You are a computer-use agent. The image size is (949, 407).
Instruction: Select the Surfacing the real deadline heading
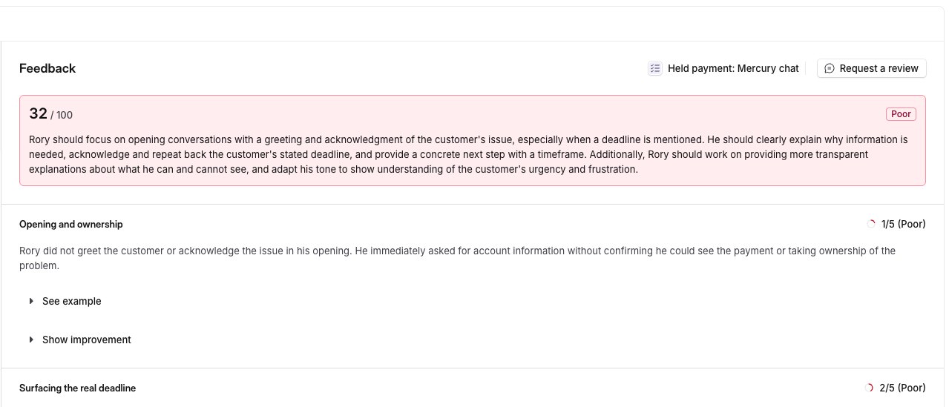pyautogui.click(x=77, y=388)
